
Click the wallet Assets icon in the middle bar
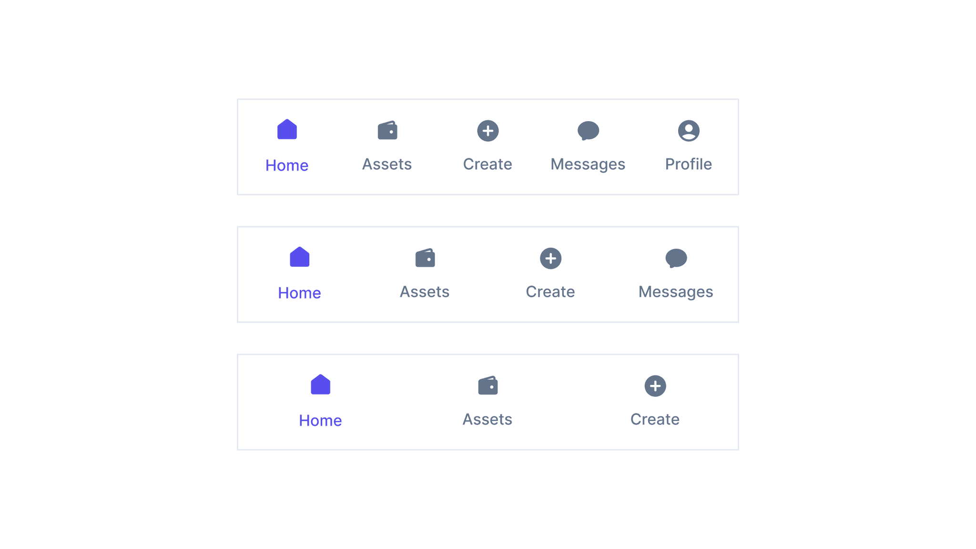click(424, 258)
